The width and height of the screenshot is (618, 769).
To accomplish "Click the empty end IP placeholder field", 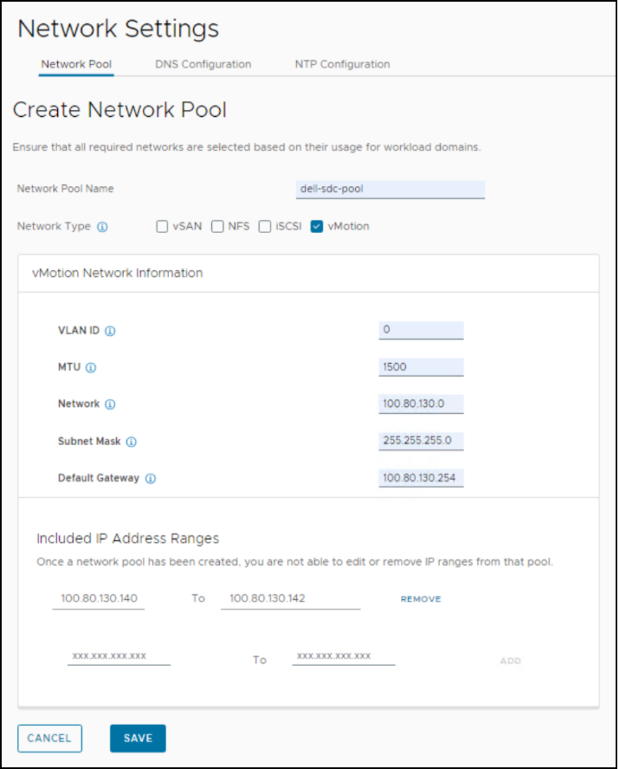I will [x=344, y=656].
